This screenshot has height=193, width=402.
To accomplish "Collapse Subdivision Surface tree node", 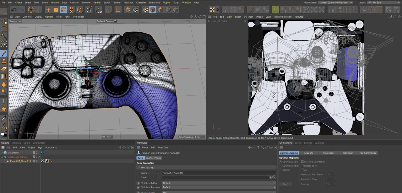I will point(2,157).
